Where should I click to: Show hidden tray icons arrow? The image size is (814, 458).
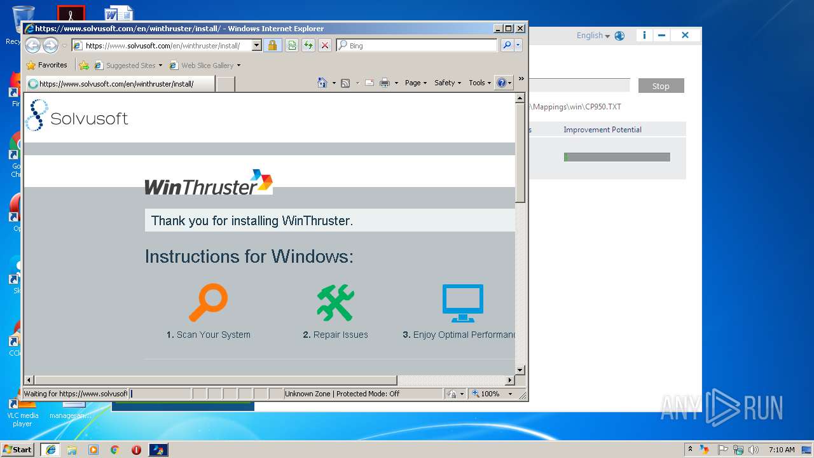point(691,449)
